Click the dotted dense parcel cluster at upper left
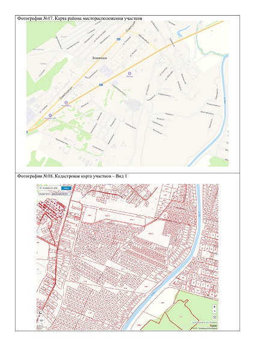This screenshot has width=255, height=362. click(52, 208)
